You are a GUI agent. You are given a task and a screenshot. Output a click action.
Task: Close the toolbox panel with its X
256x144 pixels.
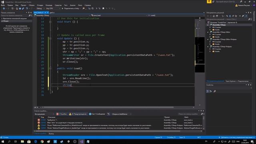pyautogui.click(x=31, y=12)
